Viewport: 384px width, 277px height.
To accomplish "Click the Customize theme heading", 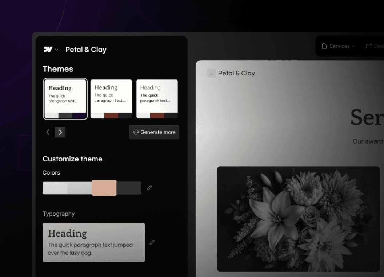I will (x=72, y=159).
